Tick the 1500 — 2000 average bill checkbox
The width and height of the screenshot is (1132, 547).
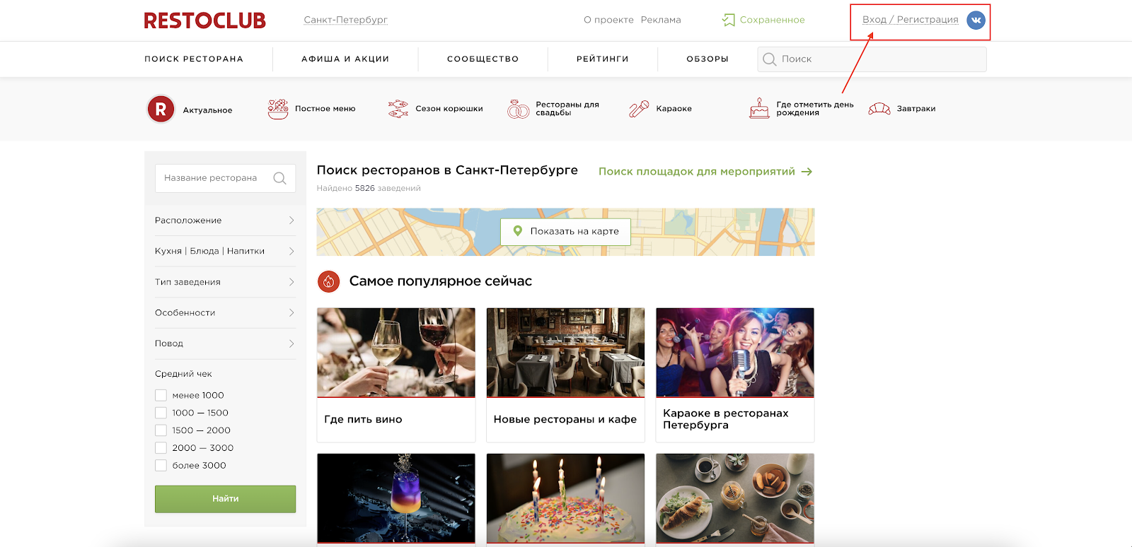tap(161, 430)
